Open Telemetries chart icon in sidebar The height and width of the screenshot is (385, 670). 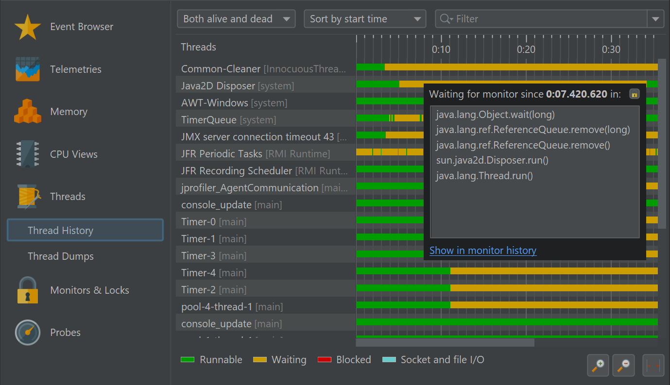[27, 69]
